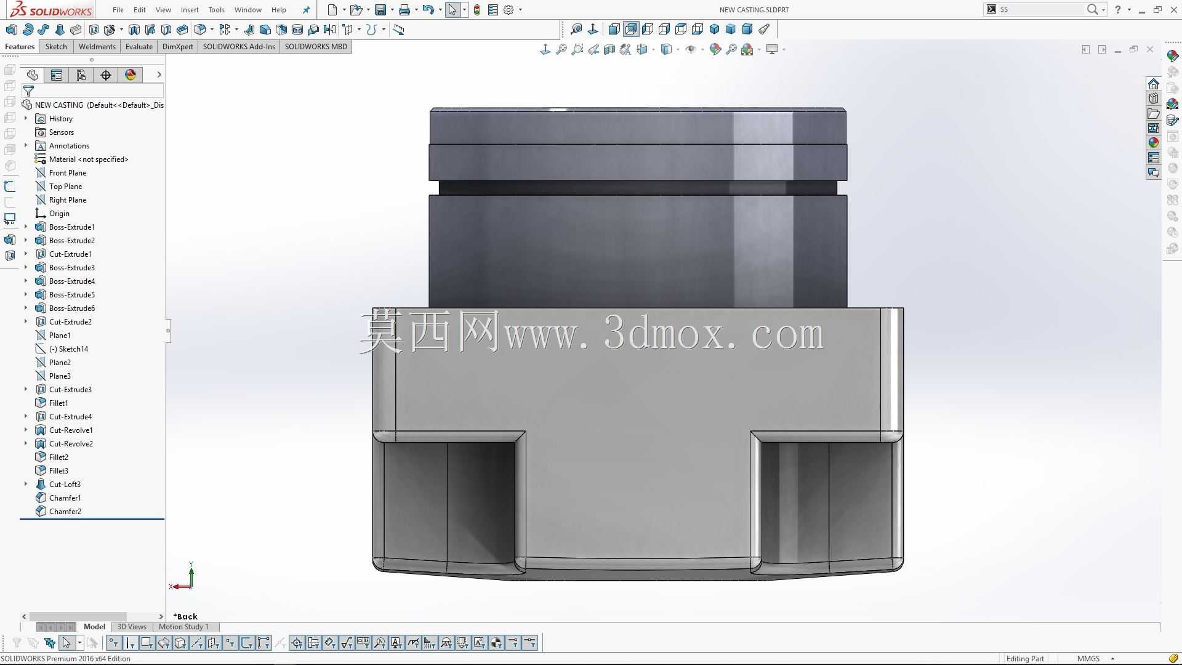Open the Options gear icon
1182x665 pixels.
click(509, 10)
